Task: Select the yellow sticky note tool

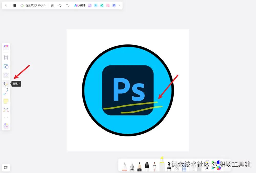Action: pos(6,101)
